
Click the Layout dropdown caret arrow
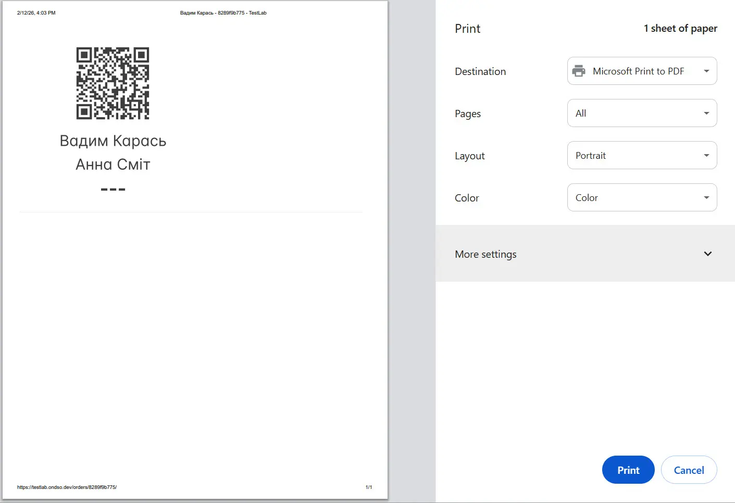tap(706, 156)
